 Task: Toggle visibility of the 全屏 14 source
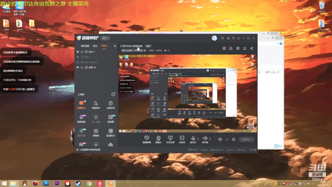point(78,67)
